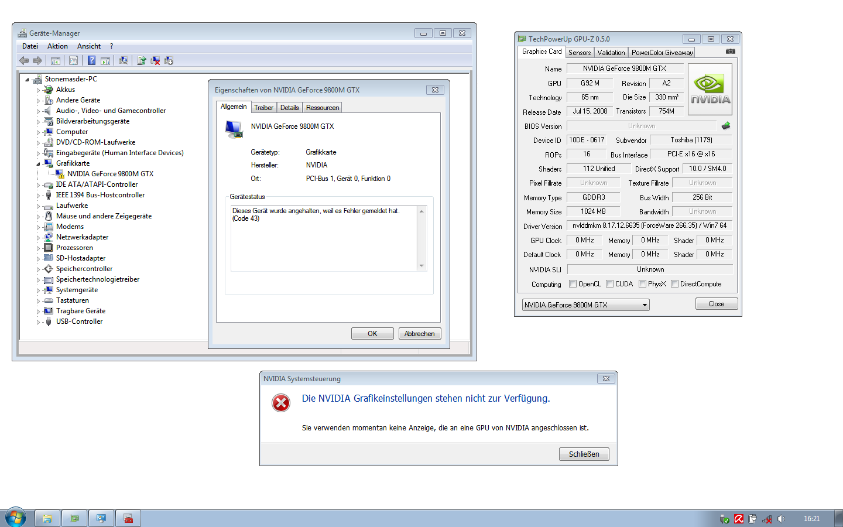Click the NVIDIA logo in GPU-Z
Screen dimensions: 843x527
pos(710,89)
